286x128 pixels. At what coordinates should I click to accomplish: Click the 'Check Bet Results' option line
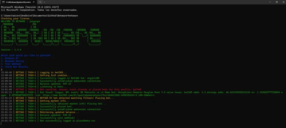click(14, 67)
